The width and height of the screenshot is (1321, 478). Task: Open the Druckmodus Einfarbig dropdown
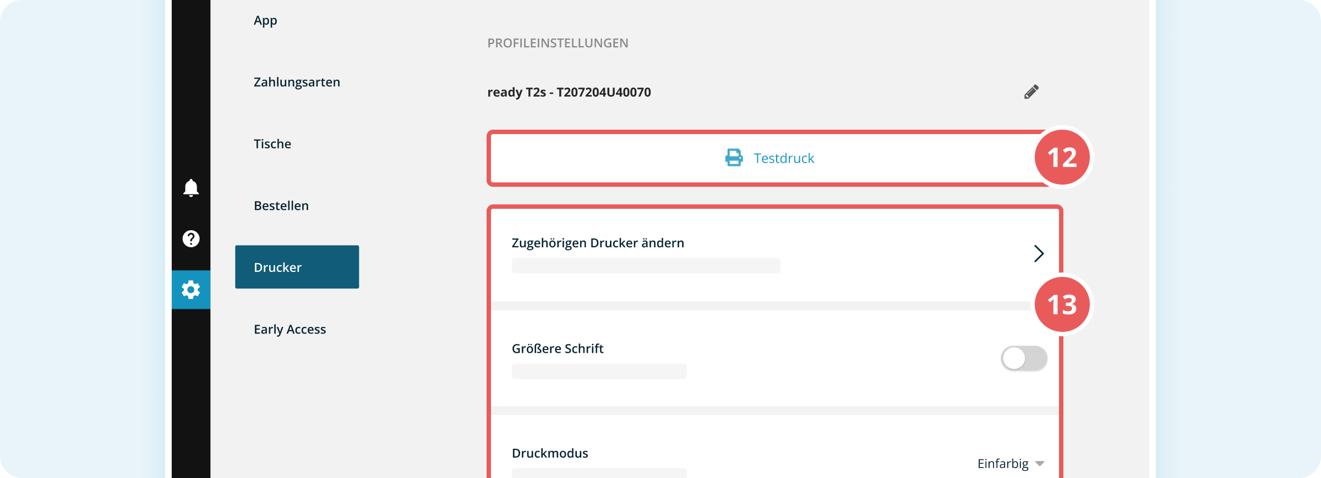pyautogui.click(x=1011, y=464)
